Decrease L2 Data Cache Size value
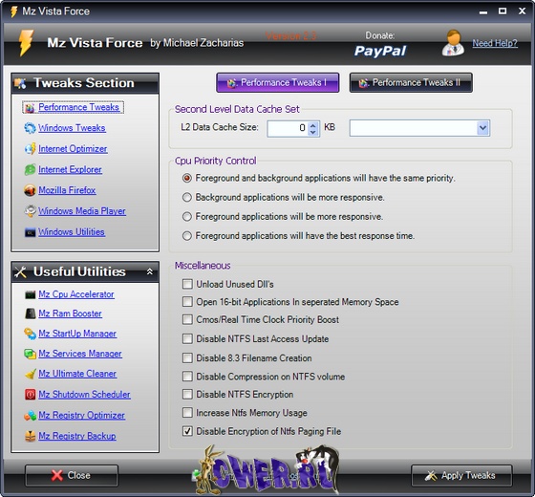Viewport: 535px width, 497px height. pyautogui.click(x=313, y=132)
